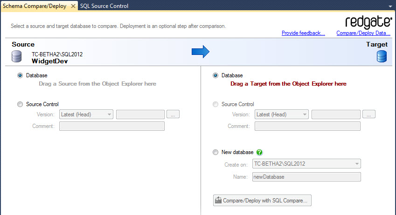Click the Source version browse ellipsis button
396x215 pixels.
pos(173,114)
